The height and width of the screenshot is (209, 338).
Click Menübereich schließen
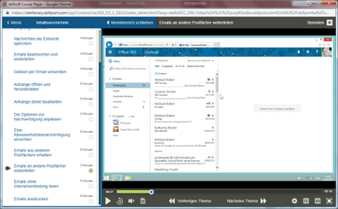click(129, 23)
